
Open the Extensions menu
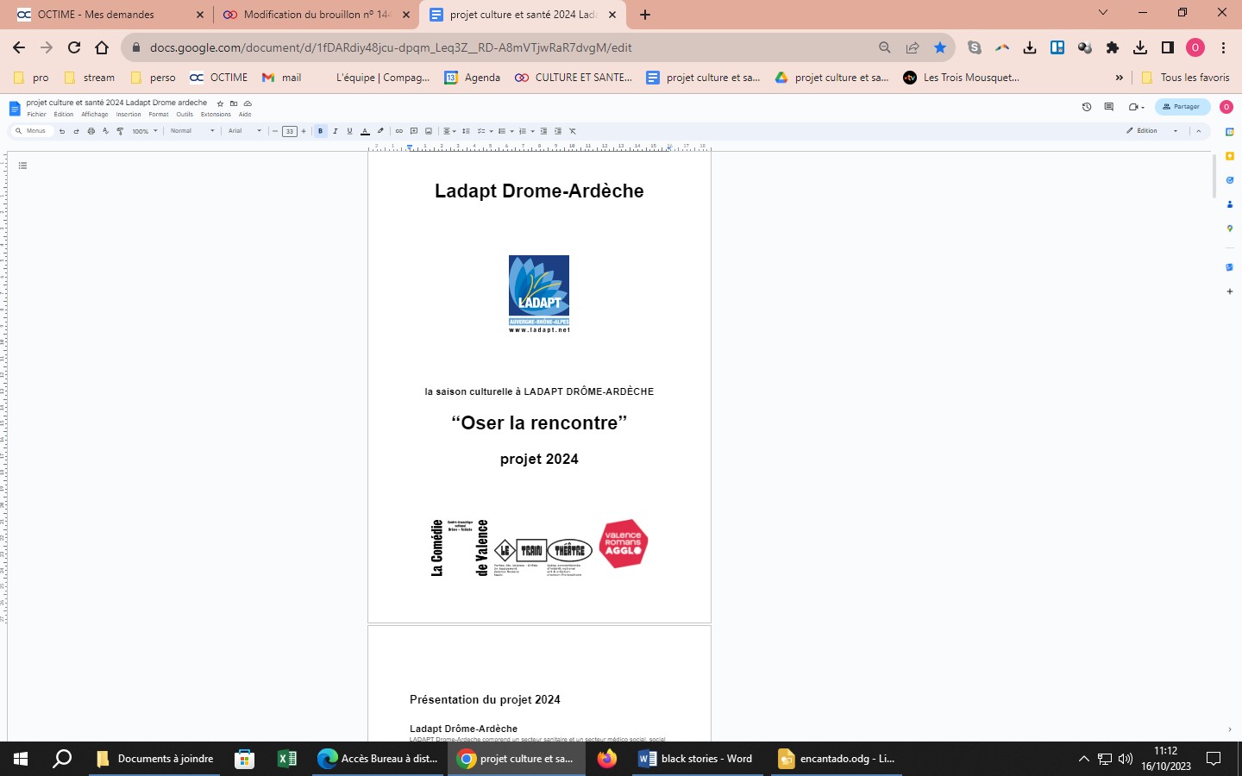coord(216,115)
